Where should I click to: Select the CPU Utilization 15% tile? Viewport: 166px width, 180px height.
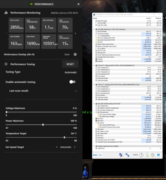(65, 41)
